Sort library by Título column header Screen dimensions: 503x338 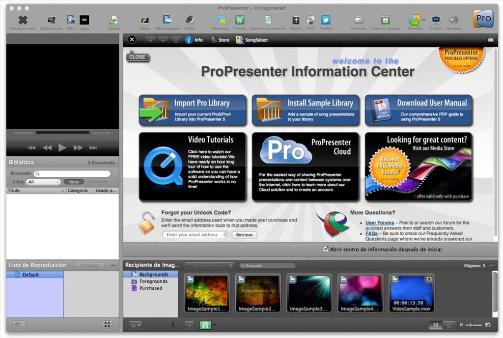36,191
